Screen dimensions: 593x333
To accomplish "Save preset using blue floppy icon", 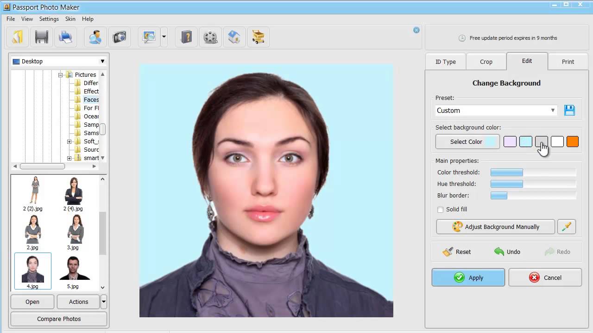I will 569,110.
